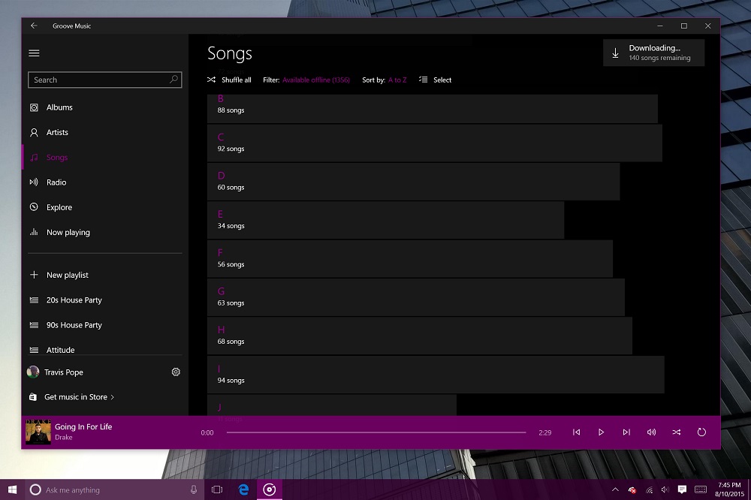This screenshot has width=751, height=500.
Task: Focus the Search text field
Action: [x=105, y=80]
